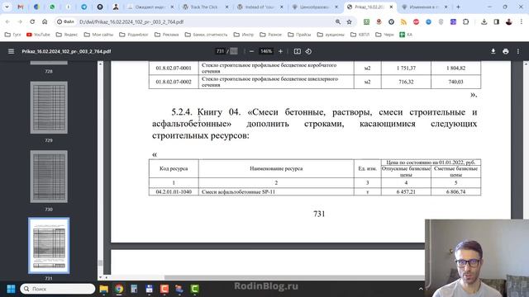Select the page 731 thumbnail
Screen dimensions: 529x297
tap(49, 246)
